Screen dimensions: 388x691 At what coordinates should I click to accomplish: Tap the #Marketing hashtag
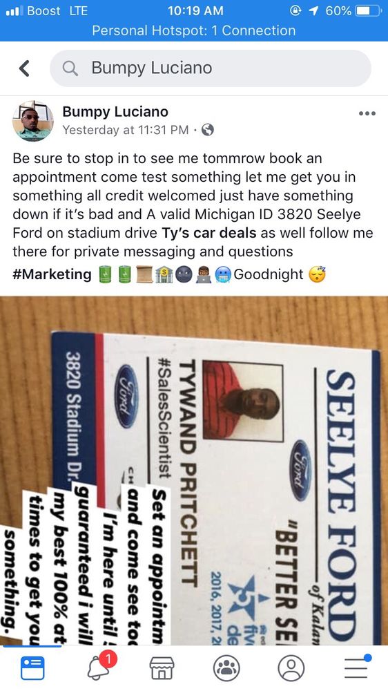[52, 274]
